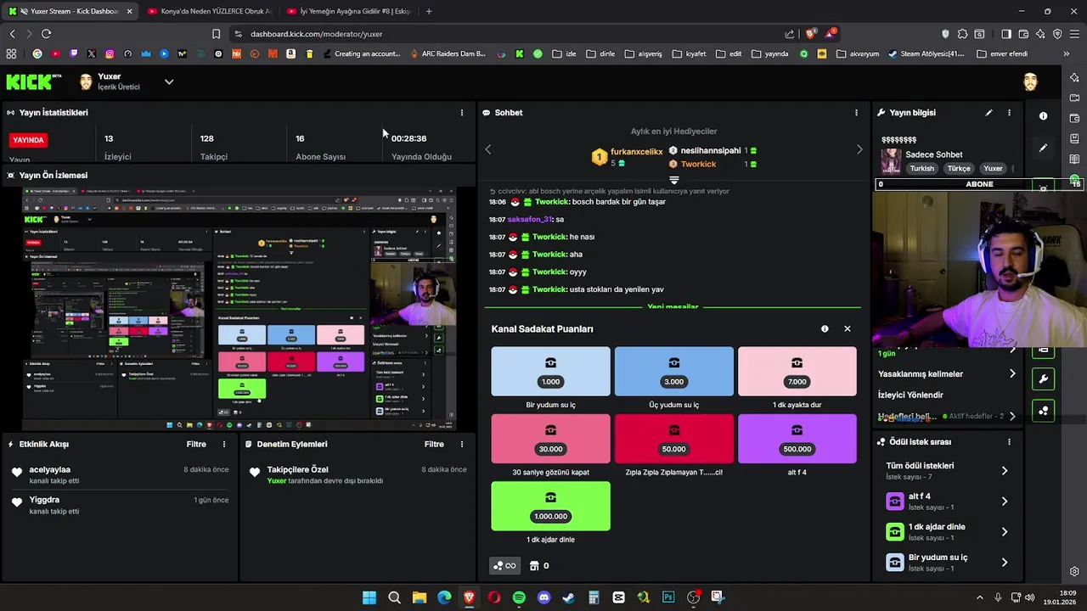Open the ARC Raiders Dam B... bookmark

tap(448, 53)
